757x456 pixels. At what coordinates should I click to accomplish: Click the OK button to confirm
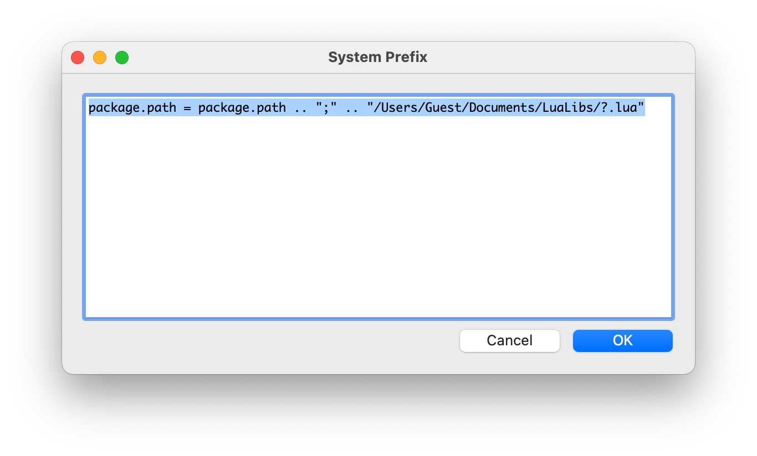pos(622,340)
